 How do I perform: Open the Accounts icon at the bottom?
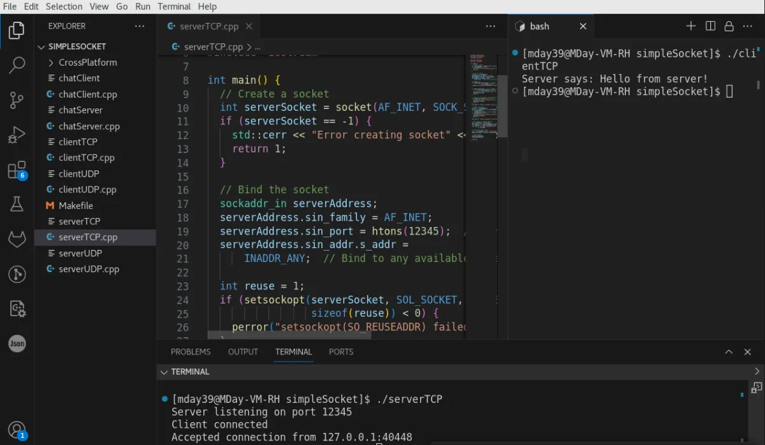click(x=17, y=429)
